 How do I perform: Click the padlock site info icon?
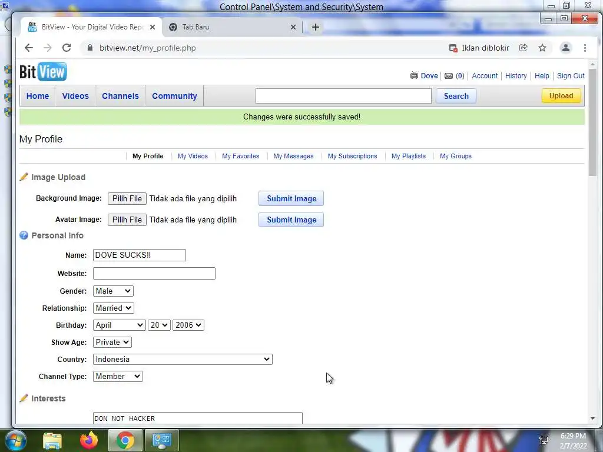(90, 48)
